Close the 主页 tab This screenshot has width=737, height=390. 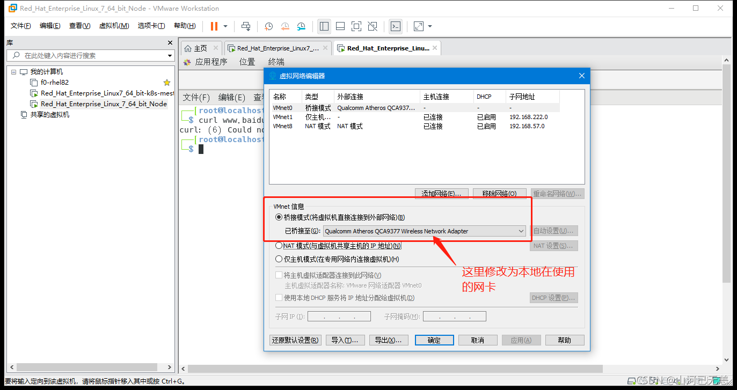215,48
